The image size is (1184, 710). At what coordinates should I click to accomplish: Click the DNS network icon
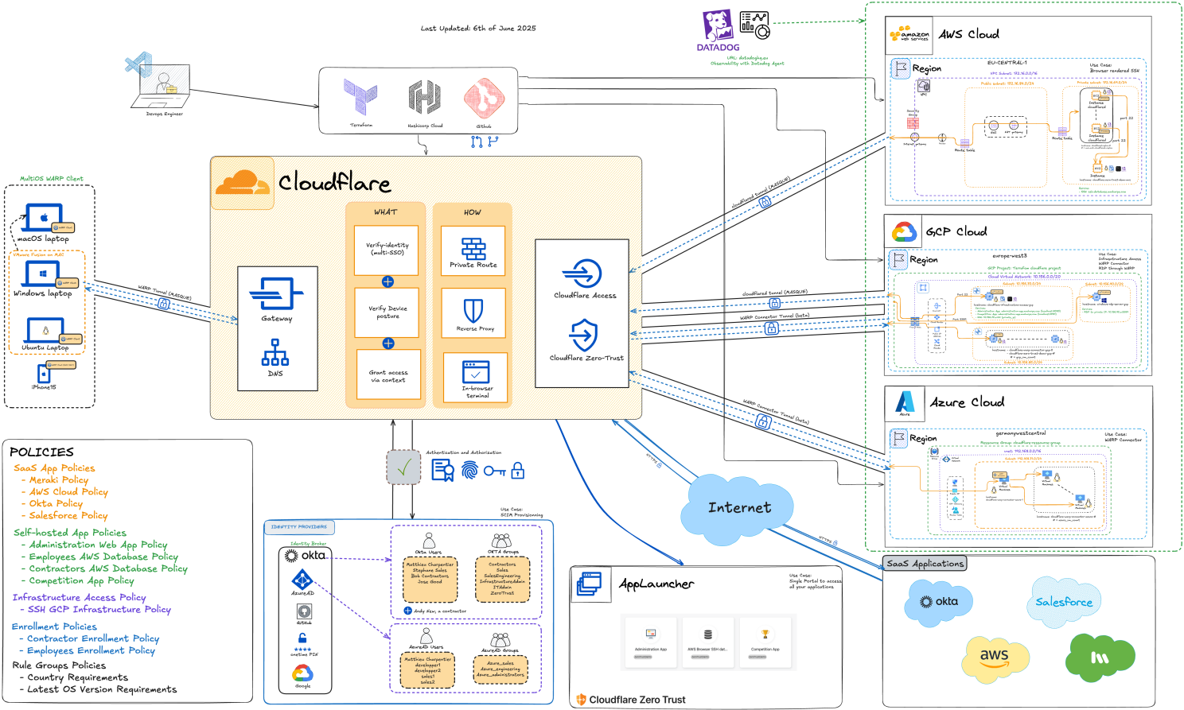coord(275,352)
